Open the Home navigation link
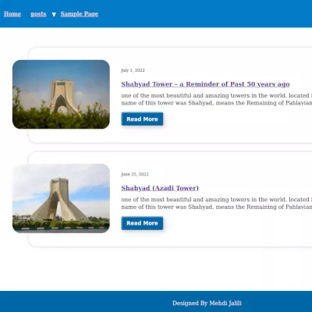The height and width of the screenshot is (312, 312). point(12,14)
